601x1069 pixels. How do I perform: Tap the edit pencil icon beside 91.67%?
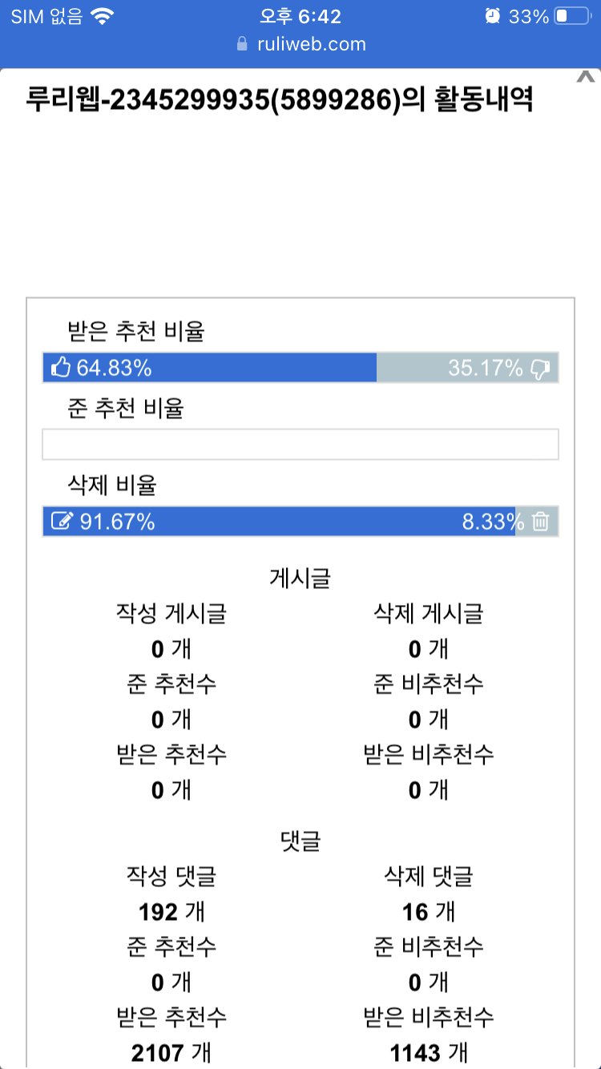click(x=61, y=522)
